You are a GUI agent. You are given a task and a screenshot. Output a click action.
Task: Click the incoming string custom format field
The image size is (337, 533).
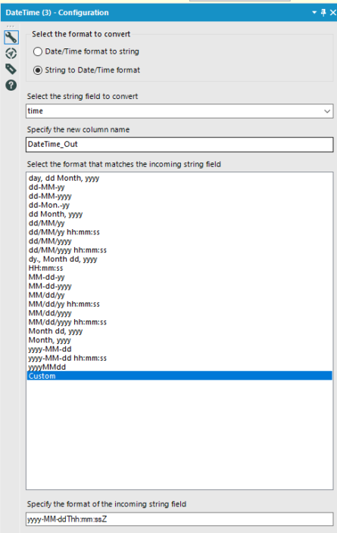[x=179, y=519]
